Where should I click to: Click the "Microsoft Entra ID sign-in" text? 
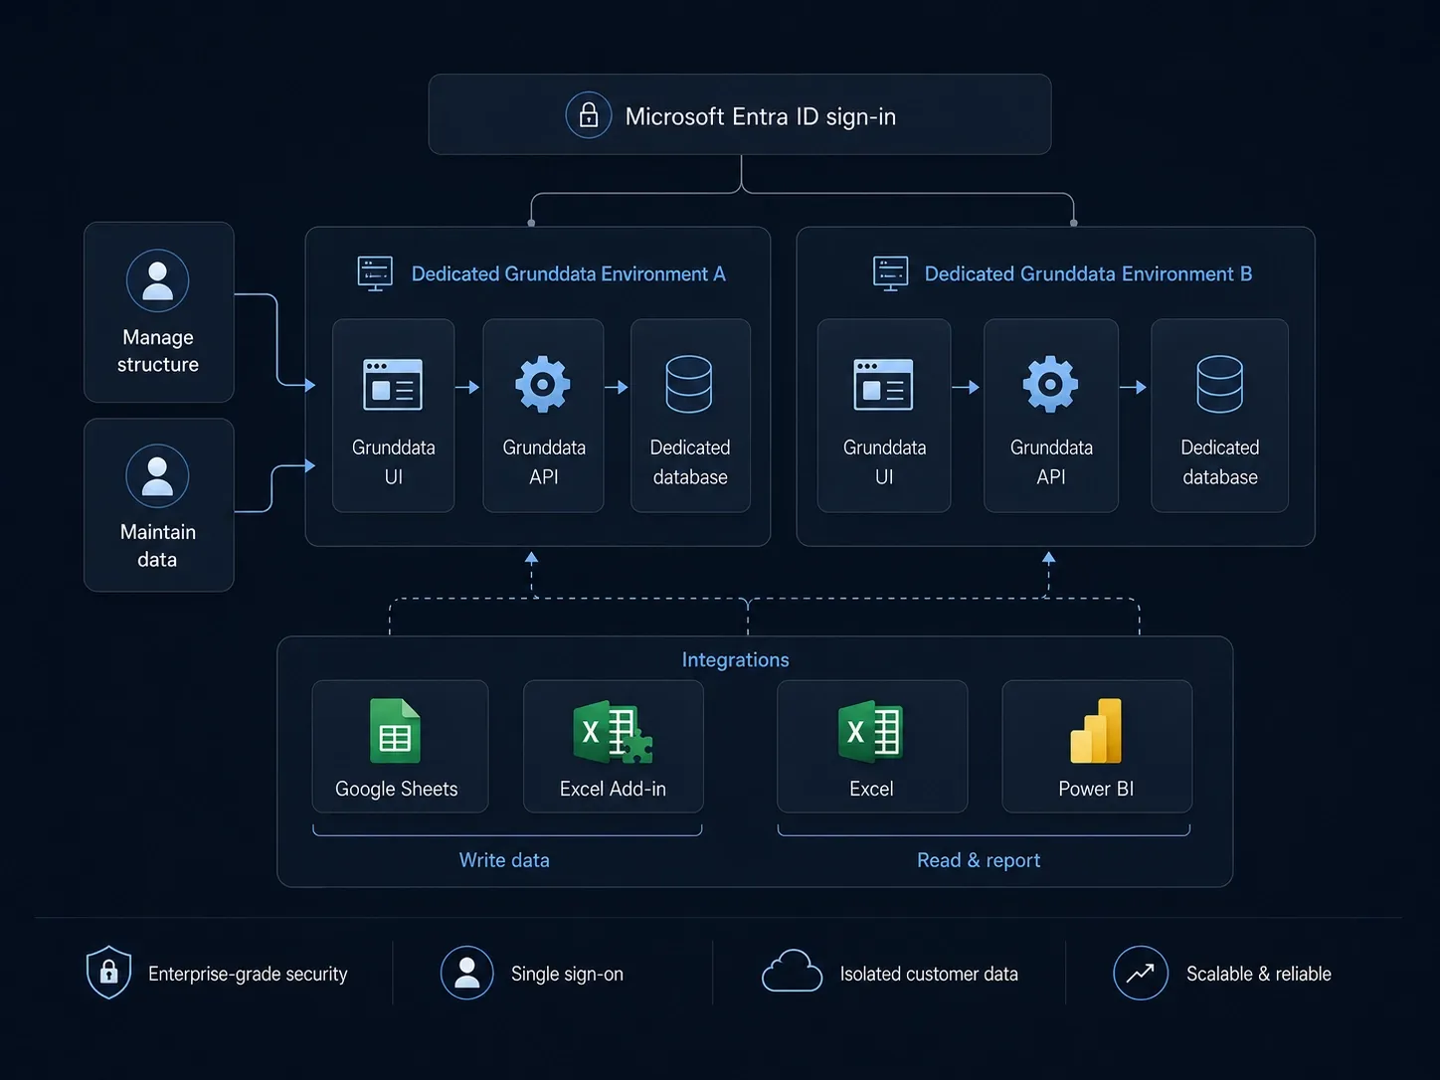761,116
